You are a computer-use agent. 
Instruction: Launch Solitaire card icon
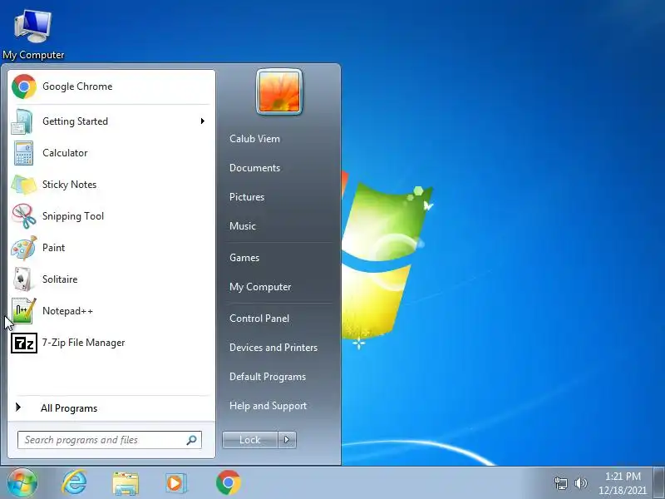click(x=23, y=279)
